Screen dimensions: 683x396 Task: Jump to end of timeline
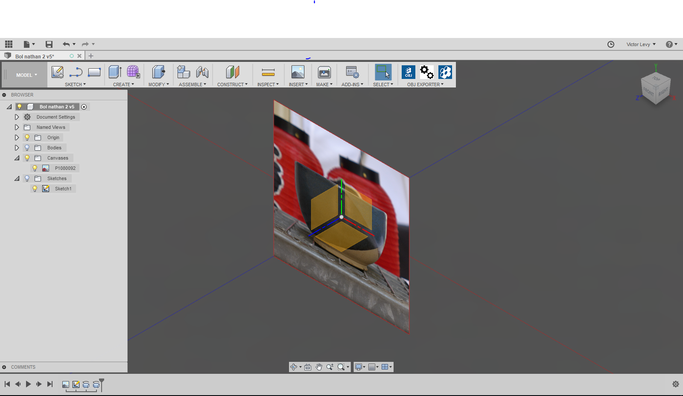click(x=50, y=384)
